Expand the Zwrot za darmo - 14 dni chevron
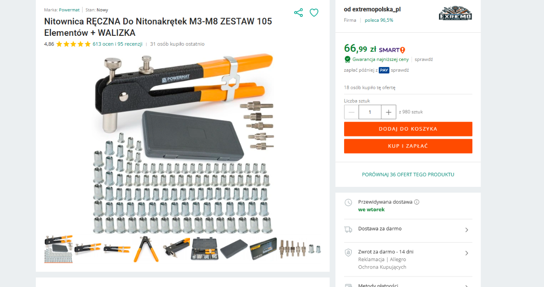 [467, 253]
